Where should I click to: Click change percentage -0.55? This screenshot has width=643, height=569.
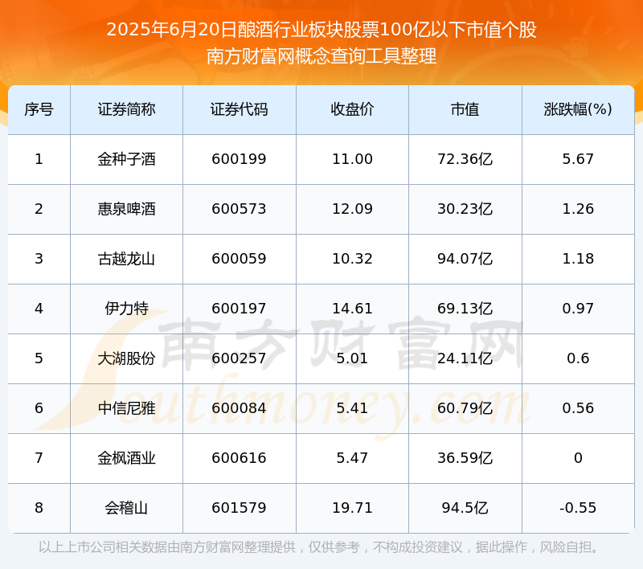coord(578,508)
